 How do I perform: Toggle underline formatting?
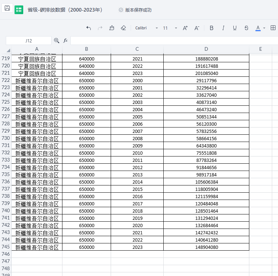pyautogui.click(x=235, y=28)
